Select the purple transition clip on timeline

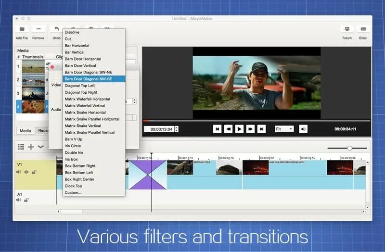pos(148,175)
